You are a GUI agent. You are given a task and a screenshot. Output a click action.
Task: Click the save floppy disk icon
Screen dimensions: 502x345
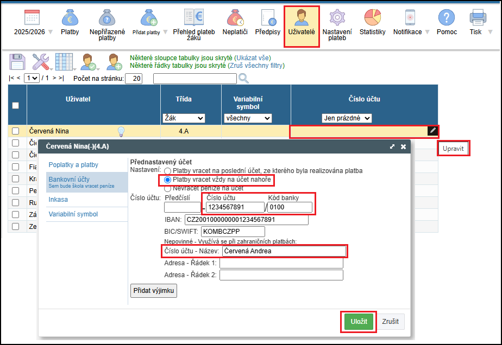click(x=18, y=61)
